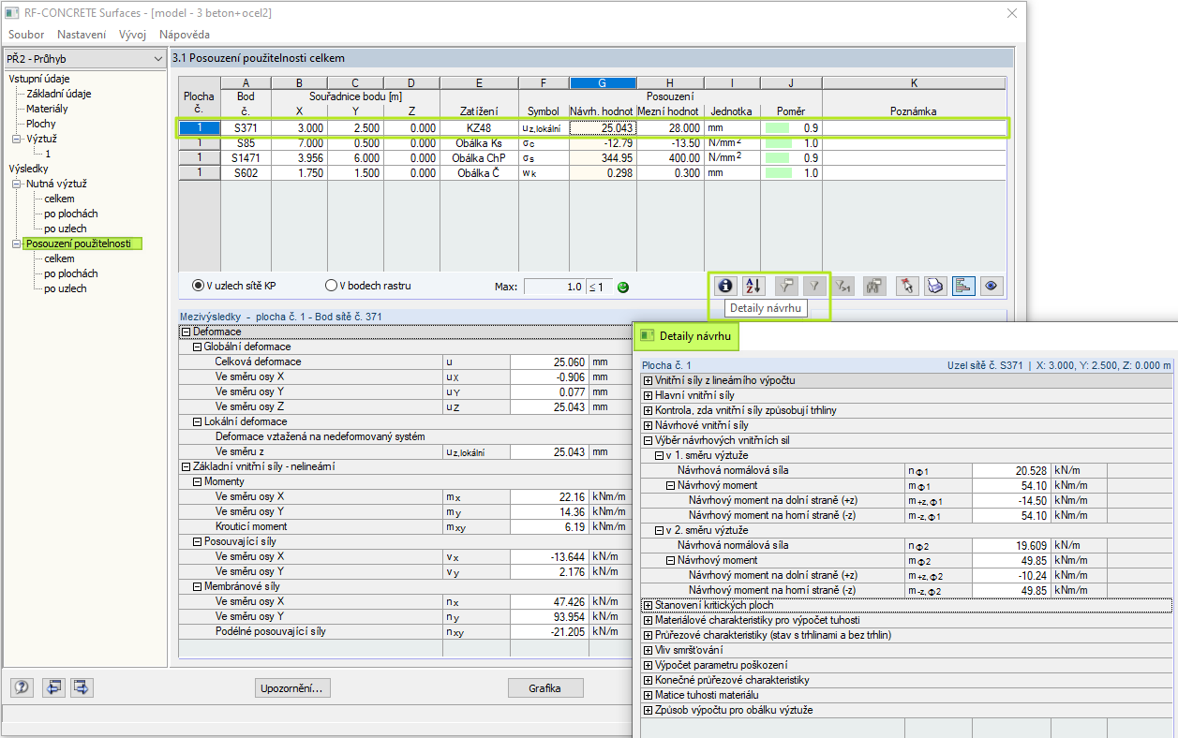Go to previous table with left arrow icon
Viewport: 1178px width, 738px height.
[53, 687]
